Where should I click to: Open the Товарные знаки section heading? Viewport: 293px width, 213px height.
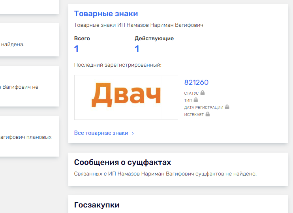coord(106,14)
